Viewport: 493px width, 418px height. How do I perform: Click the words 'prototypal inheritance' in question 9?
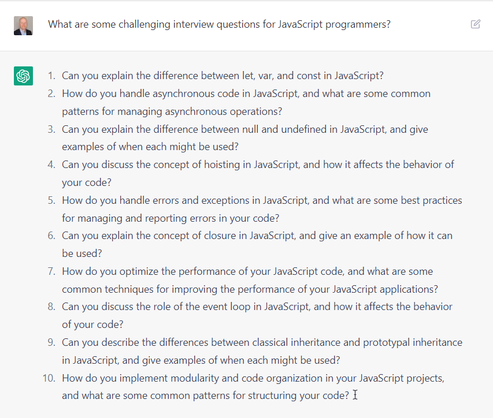click(x=413, y=342)
